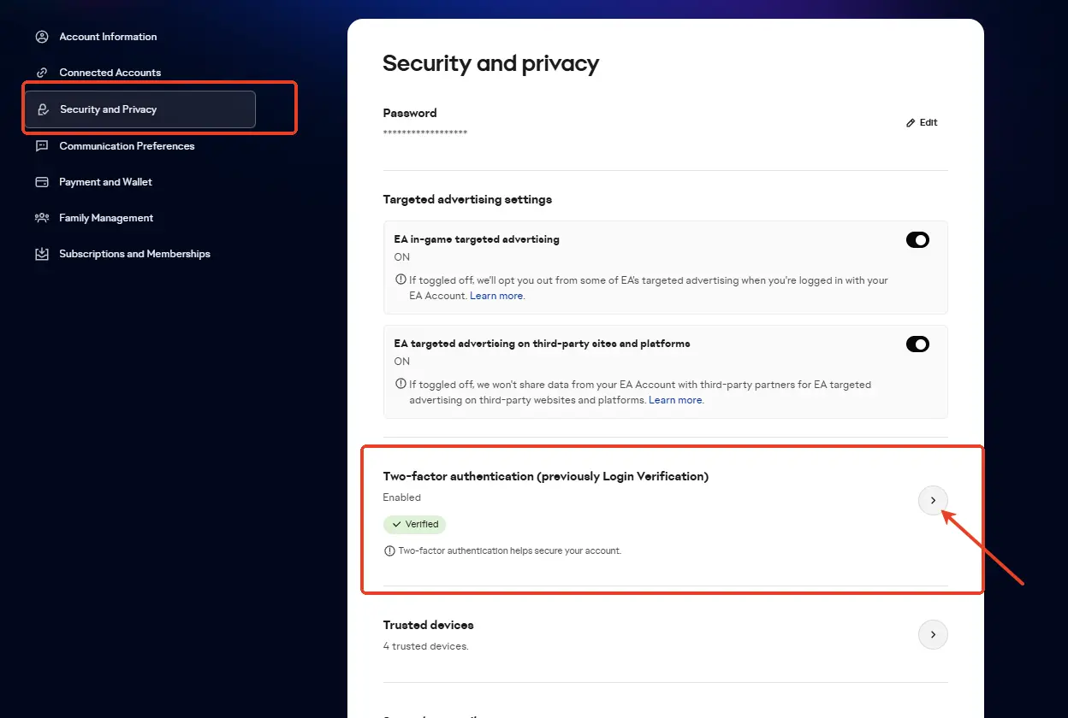1068x718 pixels.
Task: Click the Family Management people icon
Action: [41, 218]
